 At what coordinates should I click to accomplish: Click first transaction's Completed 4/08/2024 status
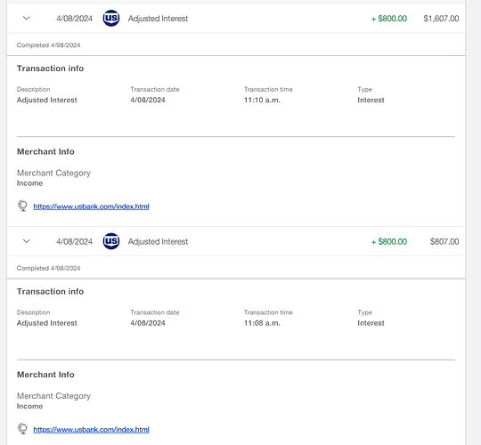tap(48, 45)
